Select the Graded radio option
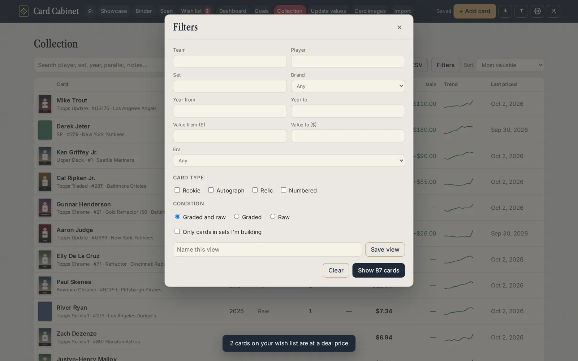This screenshot has width=578, height=361. click(237, 217)
